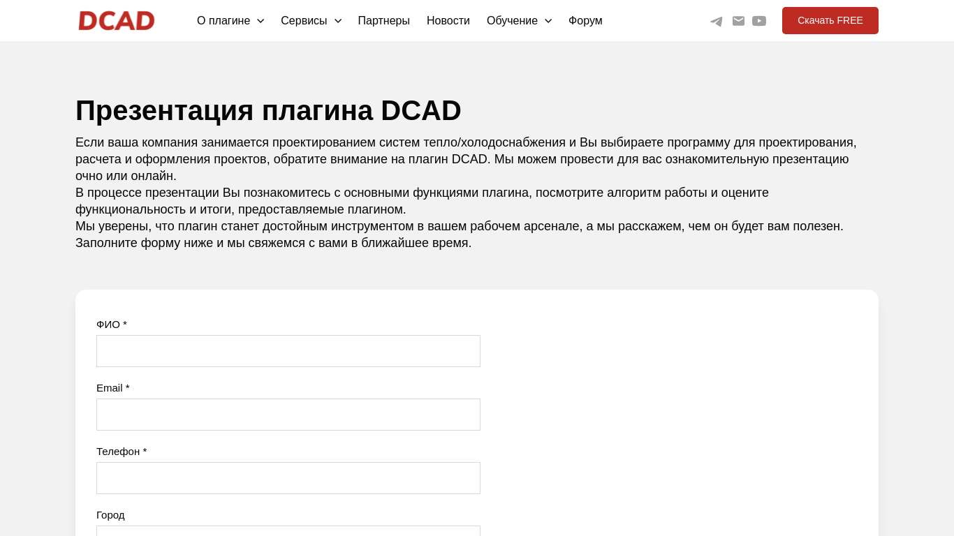Click the "Скачать FREE" button
The height and width of the screenshot is (536, 954).
(x=830, y=20)
